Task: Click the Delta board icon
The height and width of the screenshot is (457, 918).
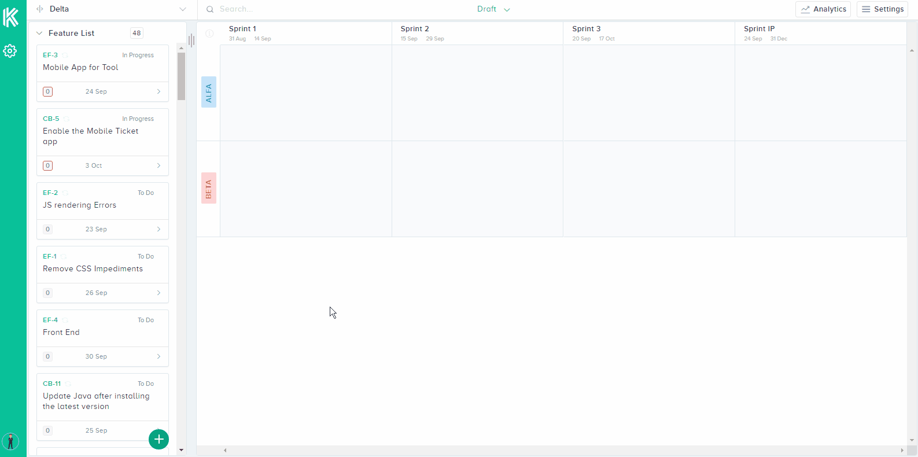Action: [40, 9]
